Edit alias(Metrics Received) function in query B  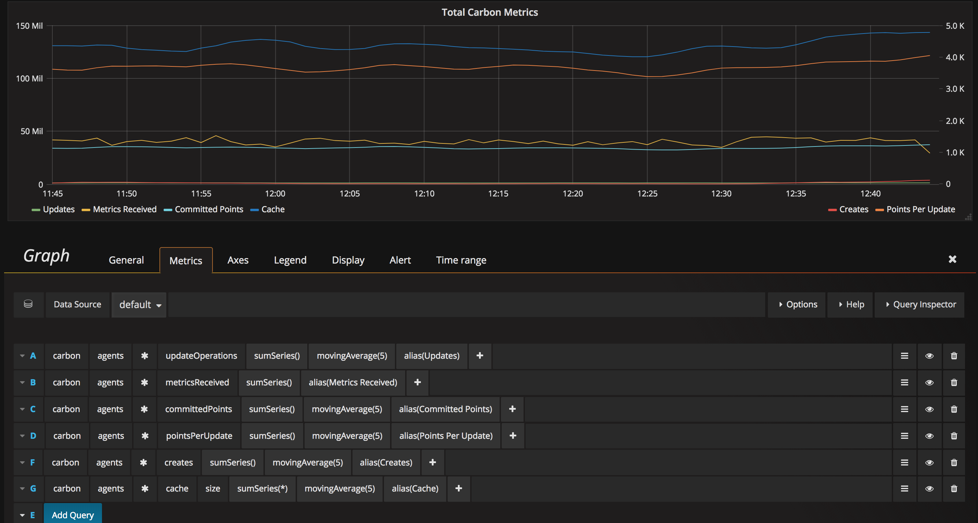pyautogui.click(x=353, y=382)
